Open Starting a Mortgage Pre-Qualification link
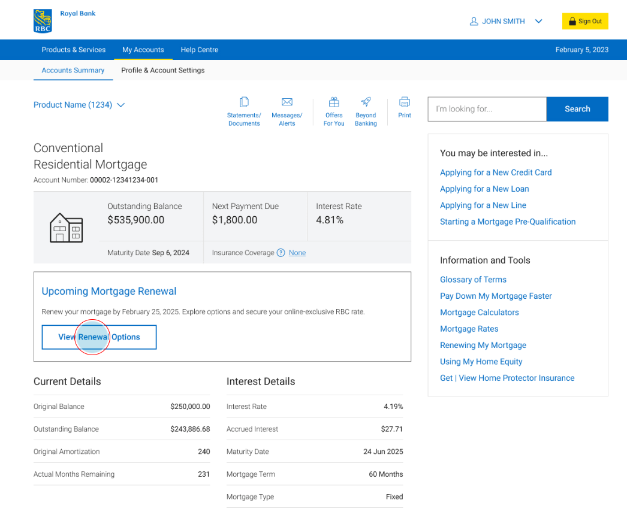 (508, 222)
